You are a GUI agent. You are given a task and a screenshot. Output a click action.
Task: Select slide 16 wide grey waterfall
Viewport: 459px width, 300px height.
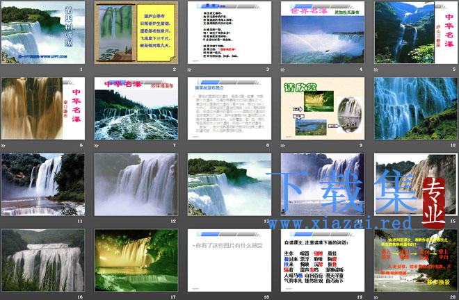43,260
